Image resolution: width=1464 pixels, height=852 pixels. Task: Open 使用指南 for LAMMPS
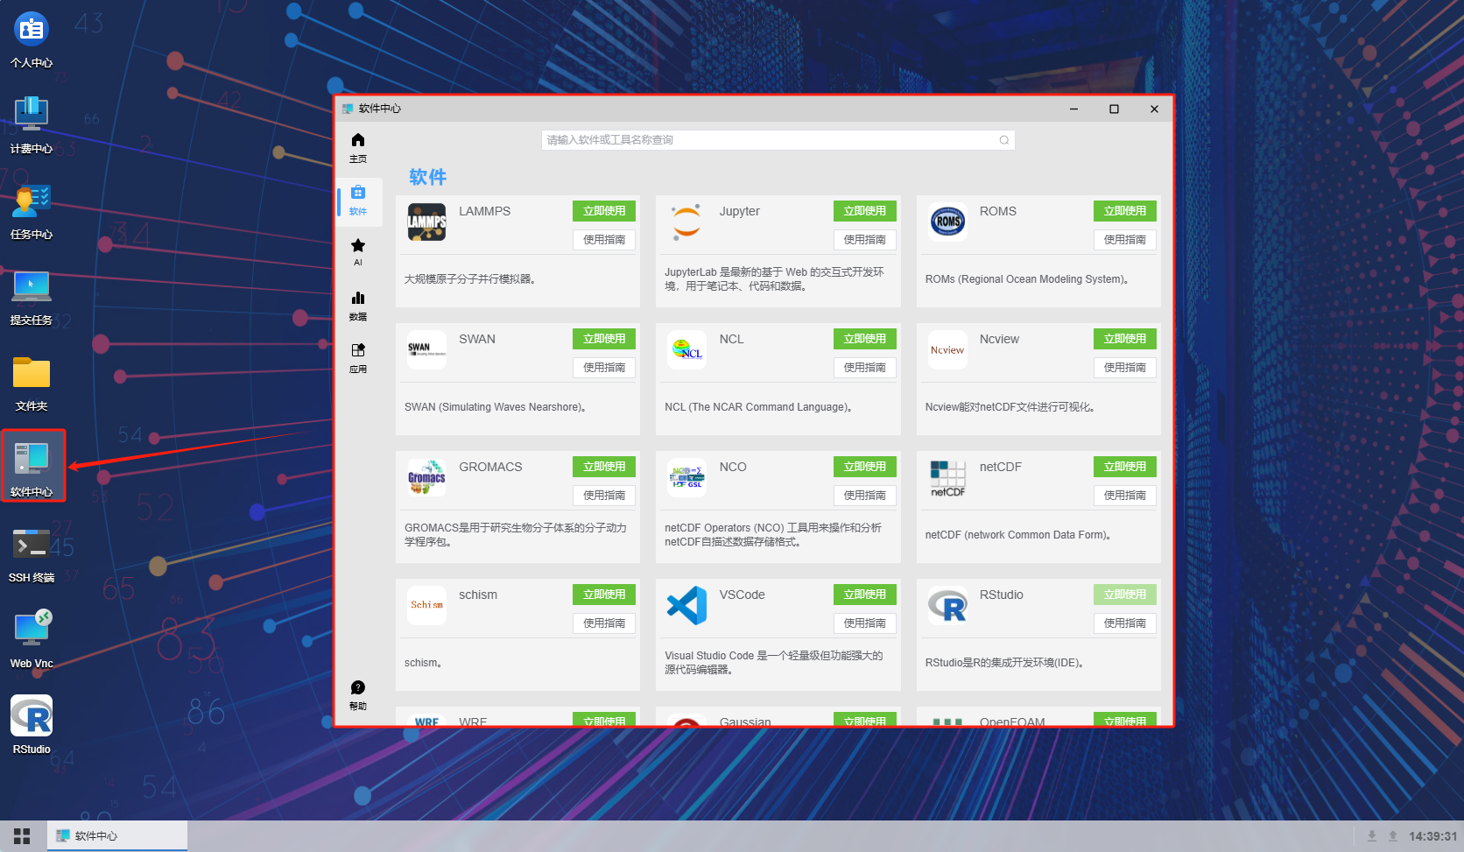click(604, 240)
